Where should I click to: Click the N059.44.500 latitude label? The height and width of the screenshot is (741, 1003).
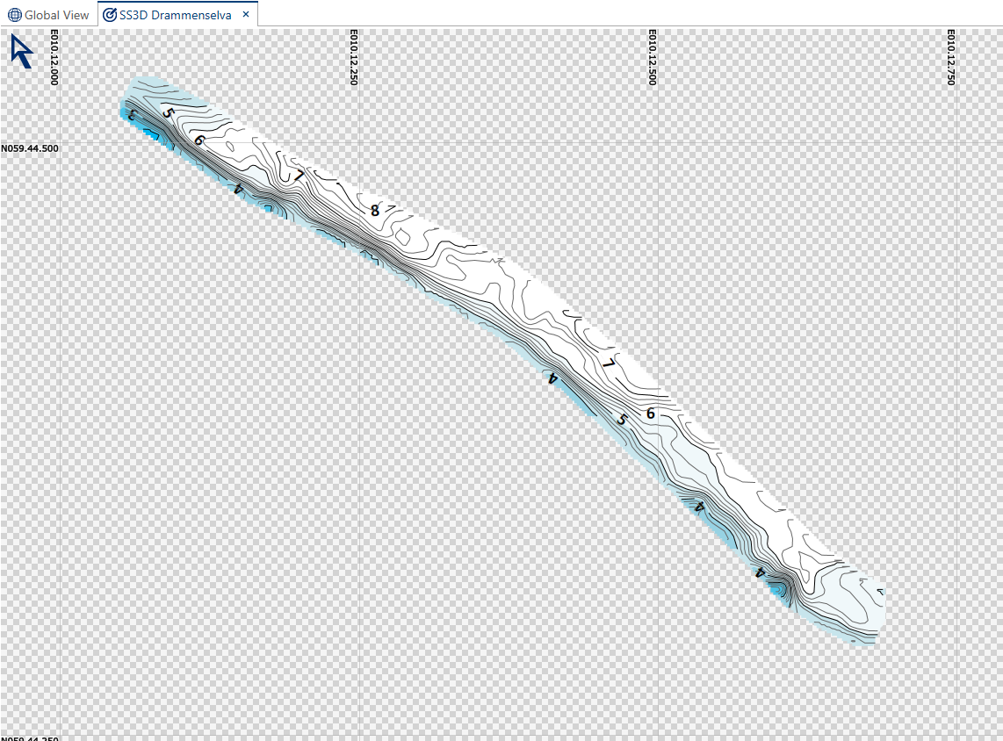coord(30,148)
